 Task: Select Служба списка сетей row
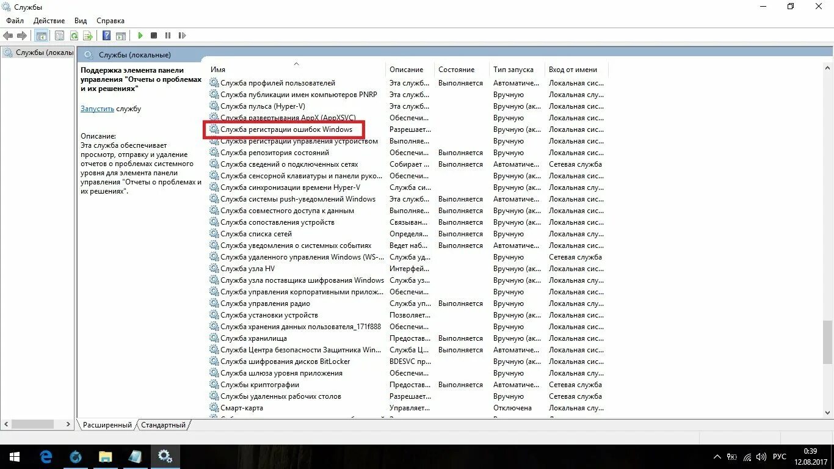click(408, 234)
